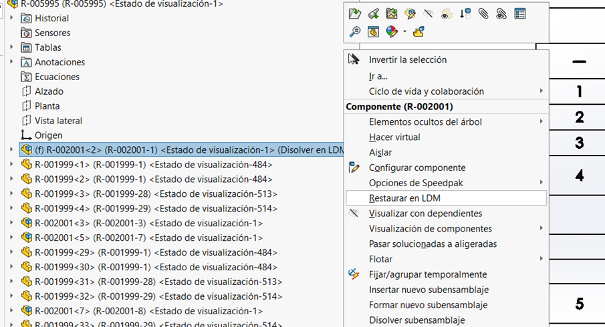Select R-001999<29> tree row
This screenshot has height=327, width=605.
[x=149, y=252]
